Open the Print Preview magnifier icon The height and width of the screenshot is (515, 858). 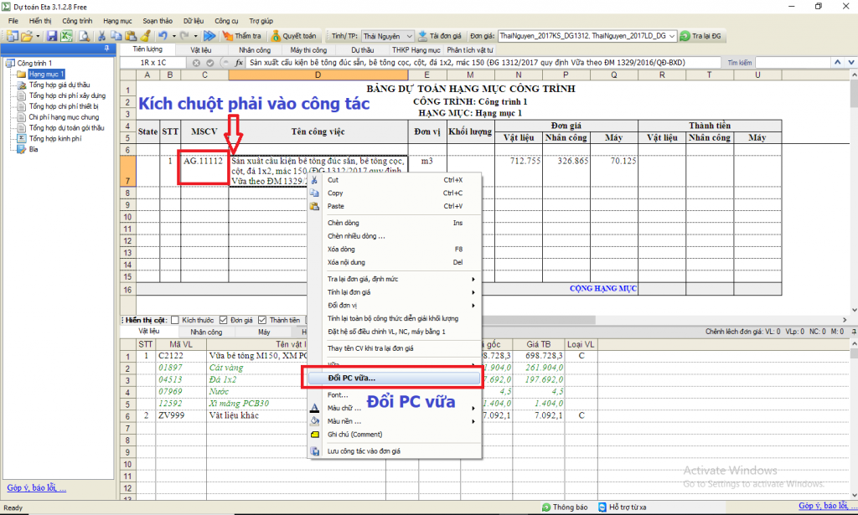tap(84, 36)
